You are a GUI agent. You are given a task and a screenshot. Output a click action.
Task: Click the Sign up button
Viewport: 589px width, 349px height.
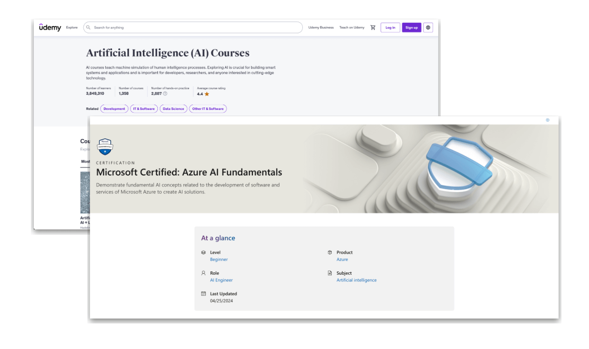click(411, 27)
